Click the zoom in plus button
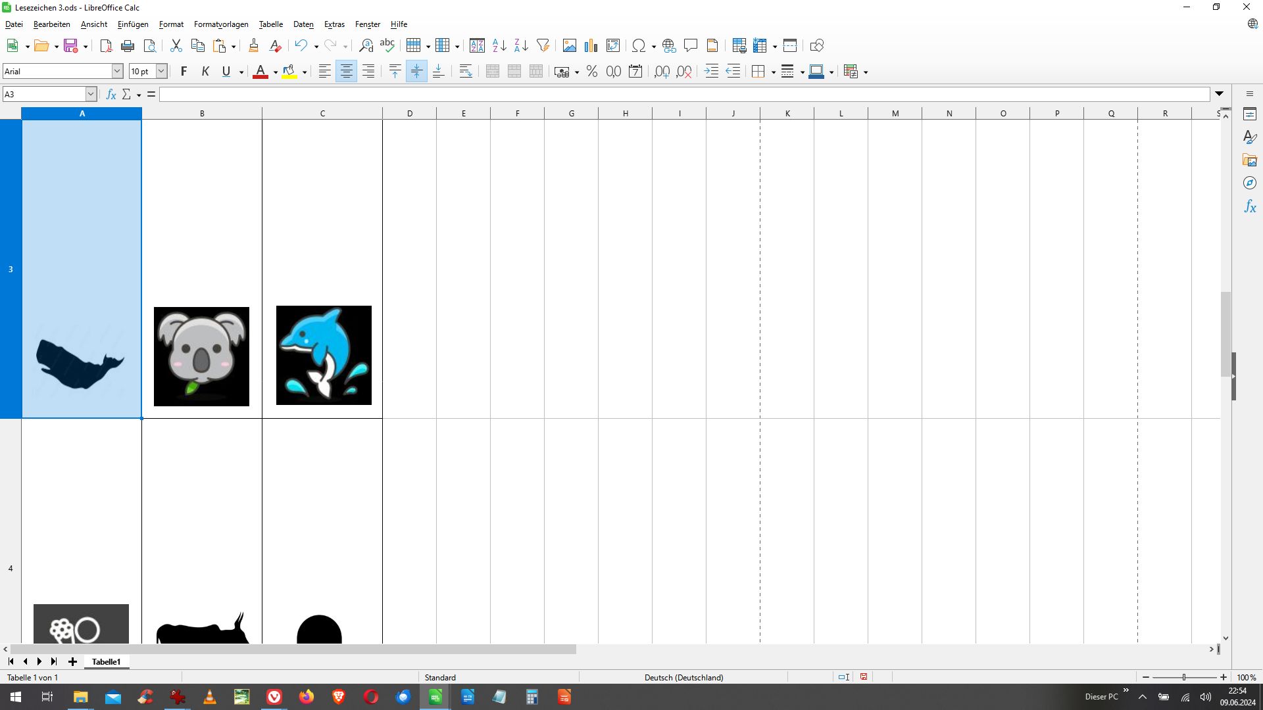The image size is (1263, 710). pyautogui.click(x=1224, y=677)
